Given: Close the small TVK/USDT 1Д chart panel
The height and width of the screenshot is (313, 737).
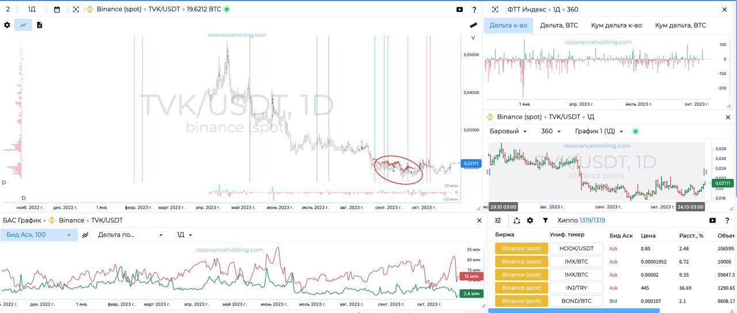Looking at the screenshot, I should coord(727,117).
